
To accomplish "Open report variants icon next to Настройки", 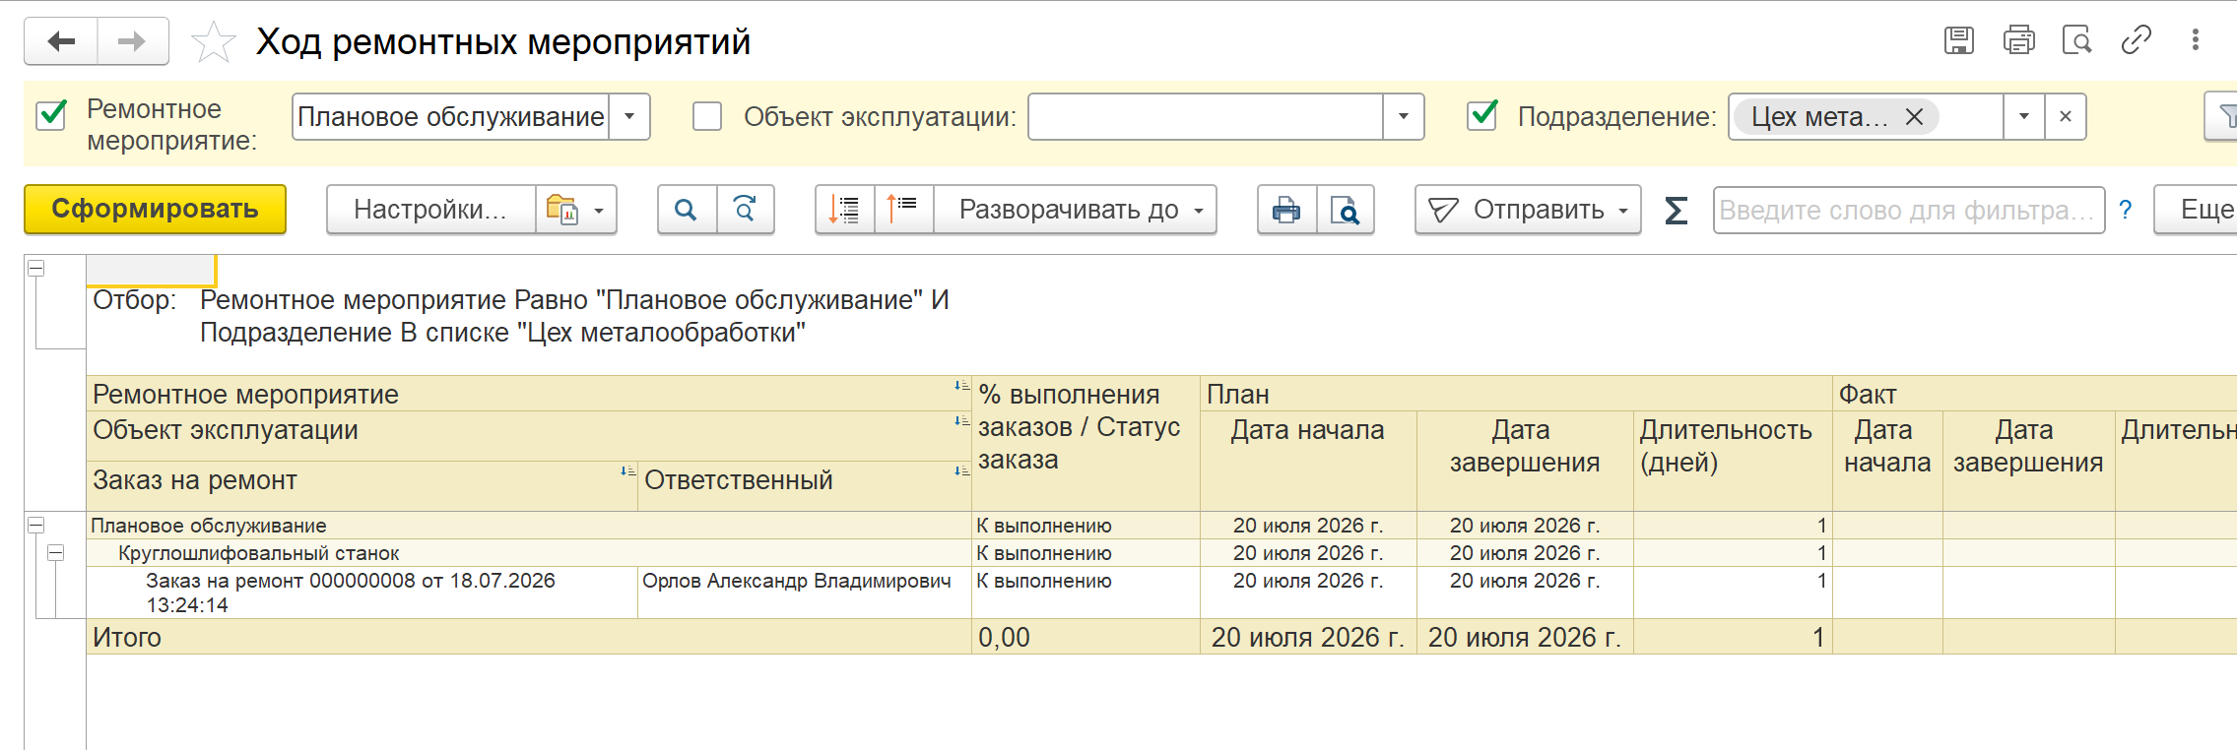I will tap(561, 210).
